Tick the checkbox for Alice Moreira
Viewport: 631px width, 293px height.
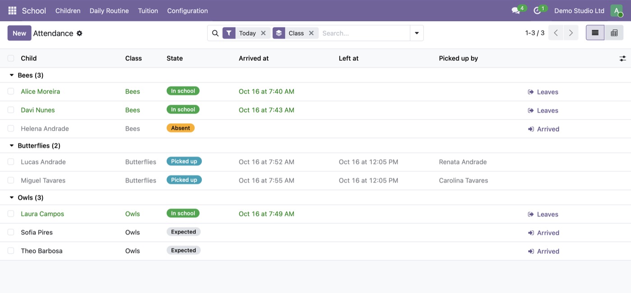tap(11, 92)
